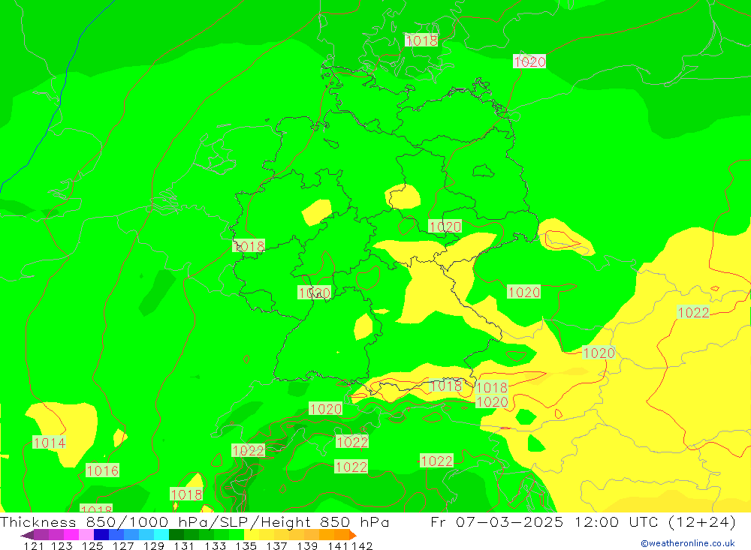Click the legend value 133
The height and width of the screenshot is (550, 751).
point(215,545)
